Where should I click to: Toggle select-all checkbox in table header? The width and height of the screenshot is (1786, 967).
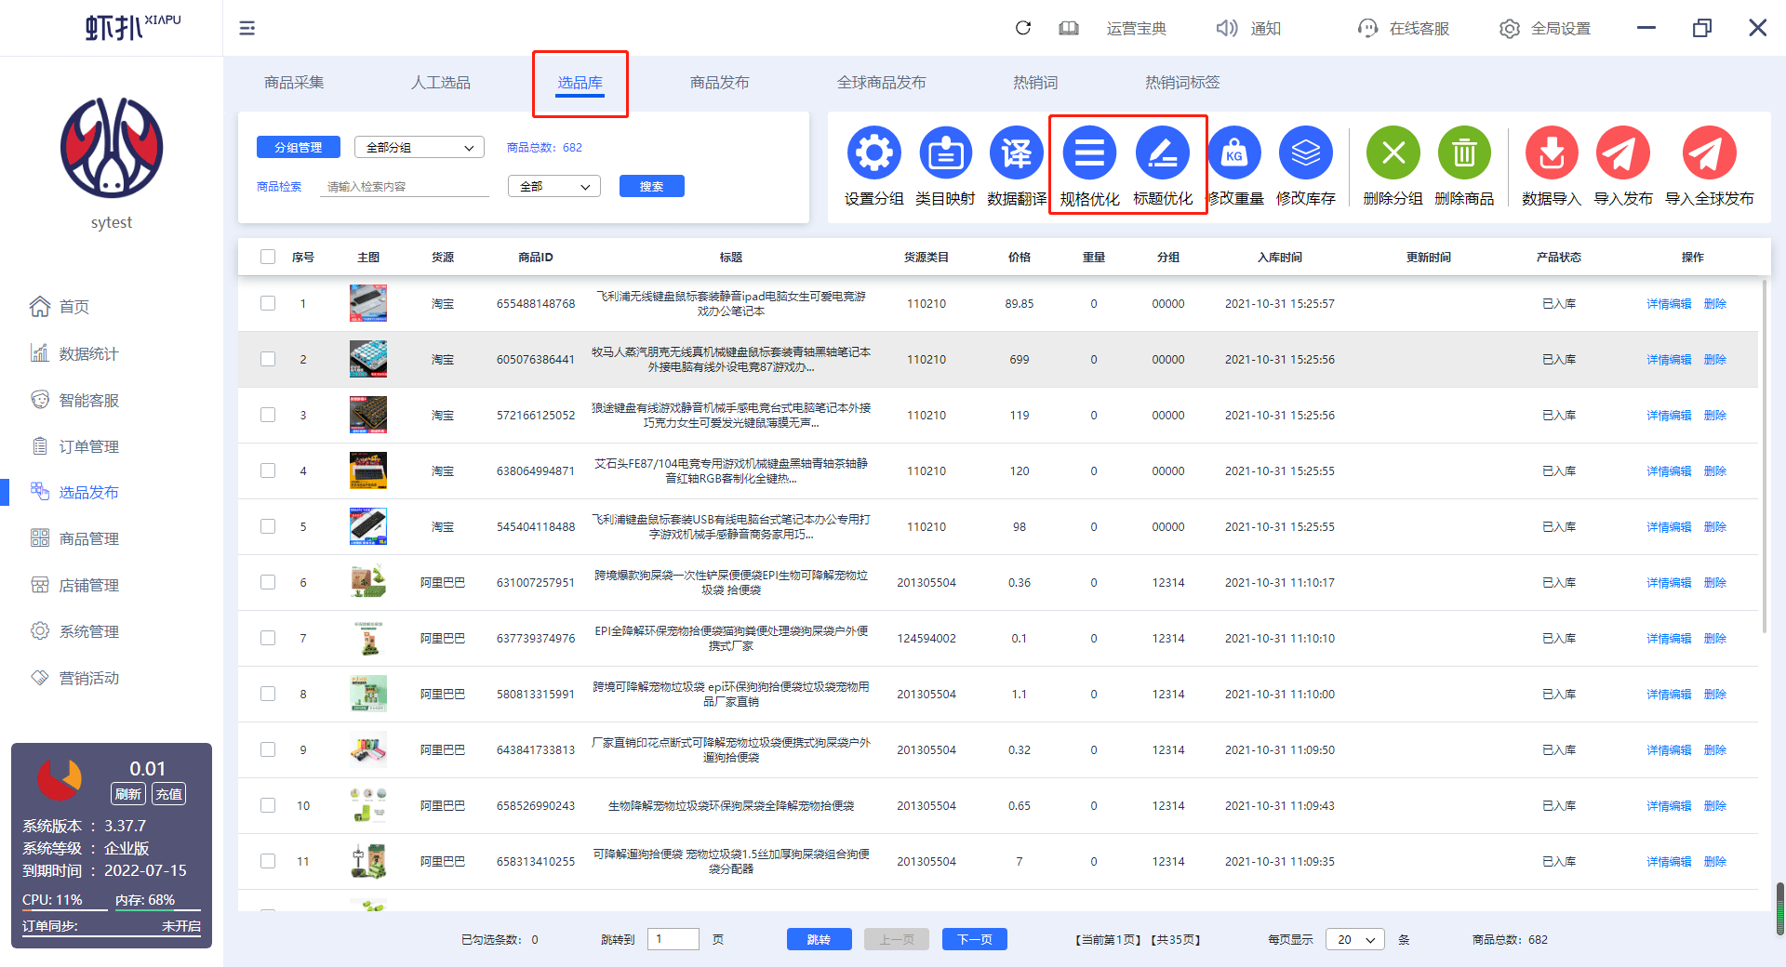pos(268,257)
